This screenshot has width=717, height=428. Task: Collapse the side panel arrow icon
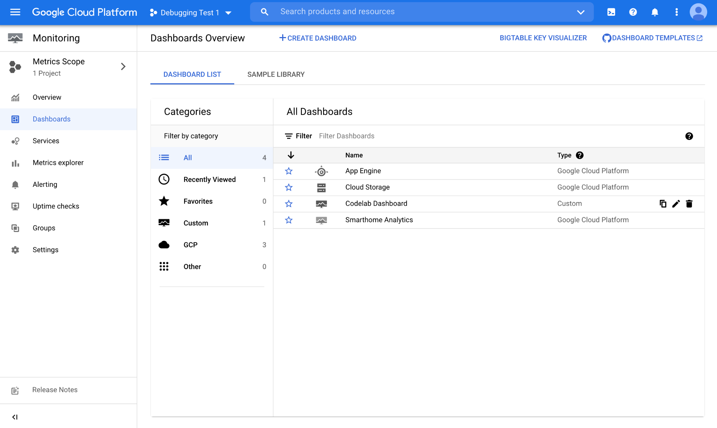pos(15,417)
